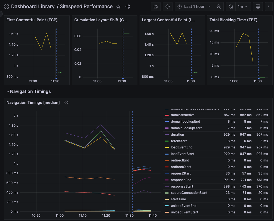Click domainLookupEnd legend color swatch
This screenshot has height=221, width=274.
point(167,122)
